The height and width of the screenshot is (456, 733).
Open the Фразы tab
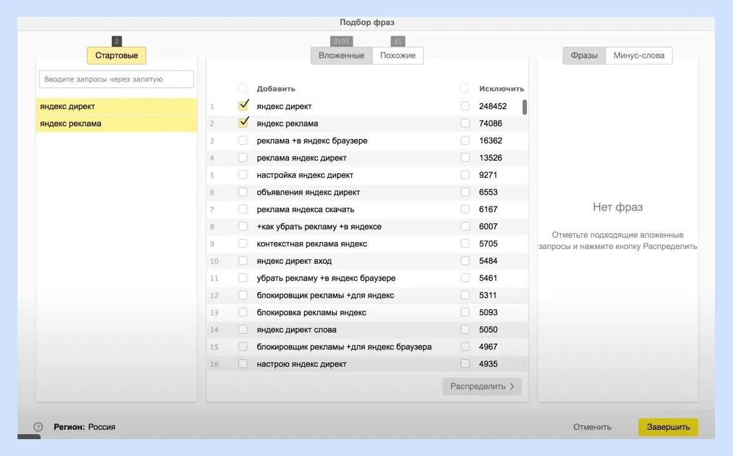(x=584, y=56)
